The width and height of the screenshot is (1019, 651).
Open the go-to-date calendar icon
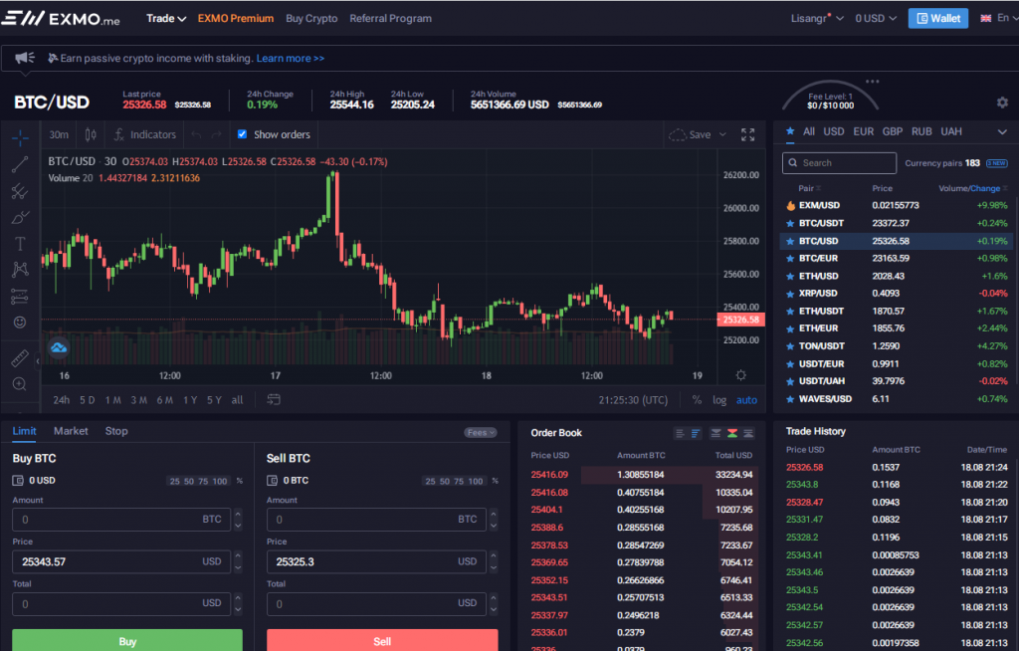pos(274,399)
